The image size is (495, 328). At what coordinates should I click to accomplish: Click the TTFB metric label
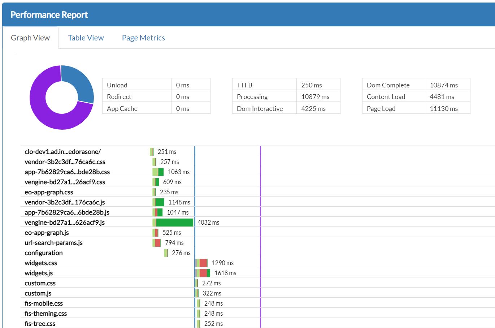pyautogui.click(x=244, y=85)
